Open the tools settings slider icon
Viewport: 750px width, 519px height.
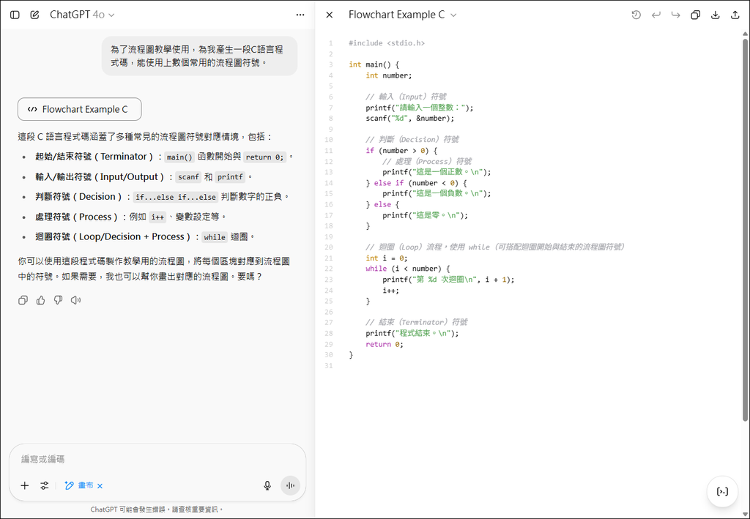pyautogui.click(x=45, y=485)
